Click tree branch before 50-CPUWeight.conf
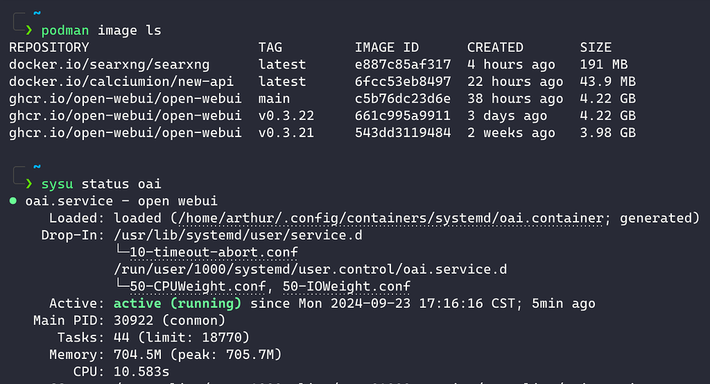This screenshot has height=384, width=710. coord(123,285)
